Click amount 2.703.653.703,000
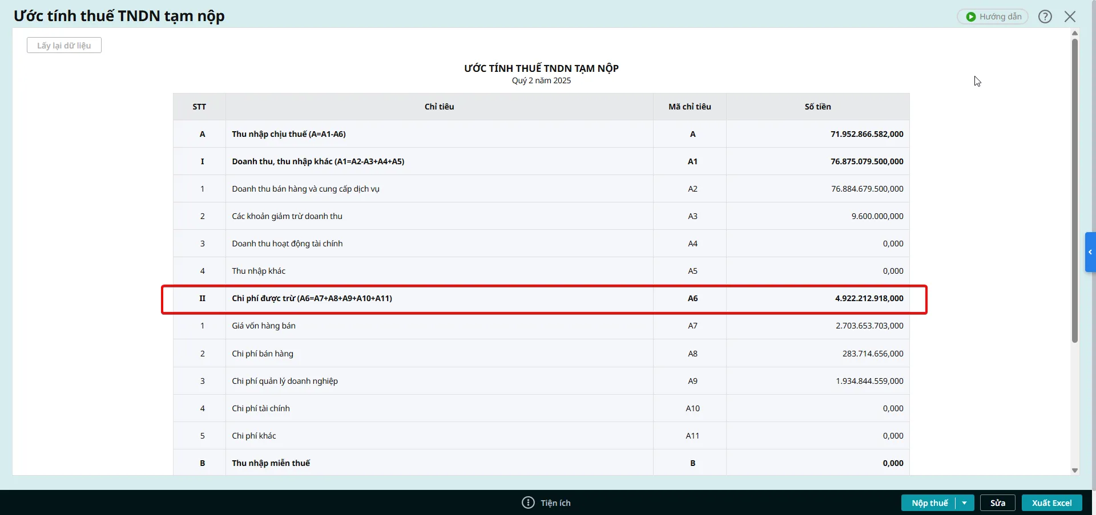 coord(869,326)
